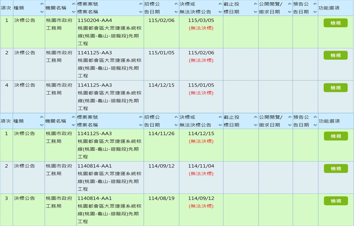Select case number 1150204-AA4 text
Viewport: 354px width, 226px height.
click(95, 20)
